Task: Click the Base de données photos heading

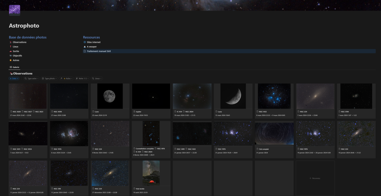Action: coord(28,37)
